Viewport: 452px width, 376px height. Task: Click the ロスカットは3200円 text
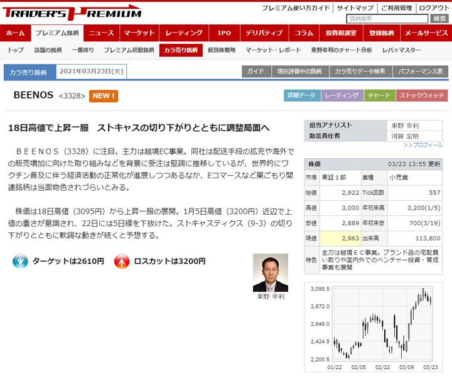169,261
